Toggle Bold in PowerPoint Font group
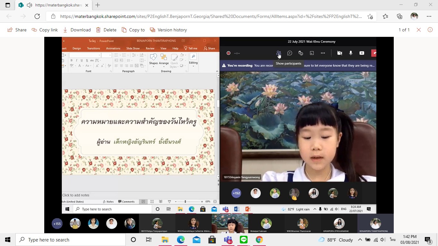The image size is (438, 246). point(72,60)
